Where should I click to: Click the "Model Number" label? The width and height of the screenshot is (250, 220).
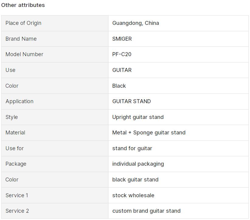tap(24, 54)
